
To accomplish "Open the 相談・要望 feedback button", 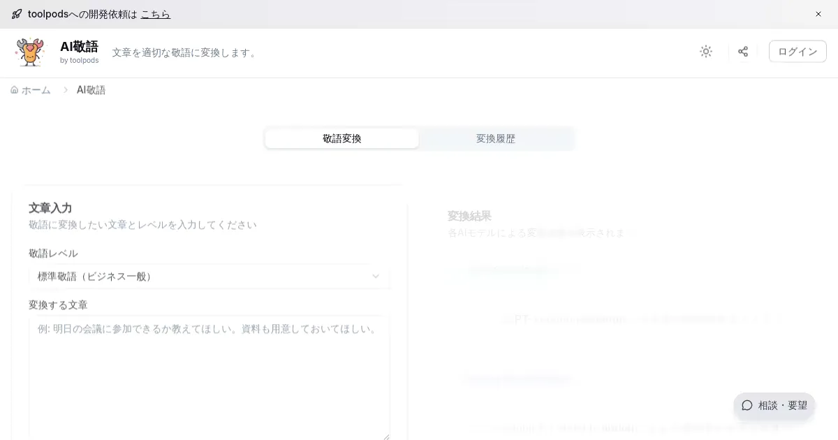I will 774,405.
